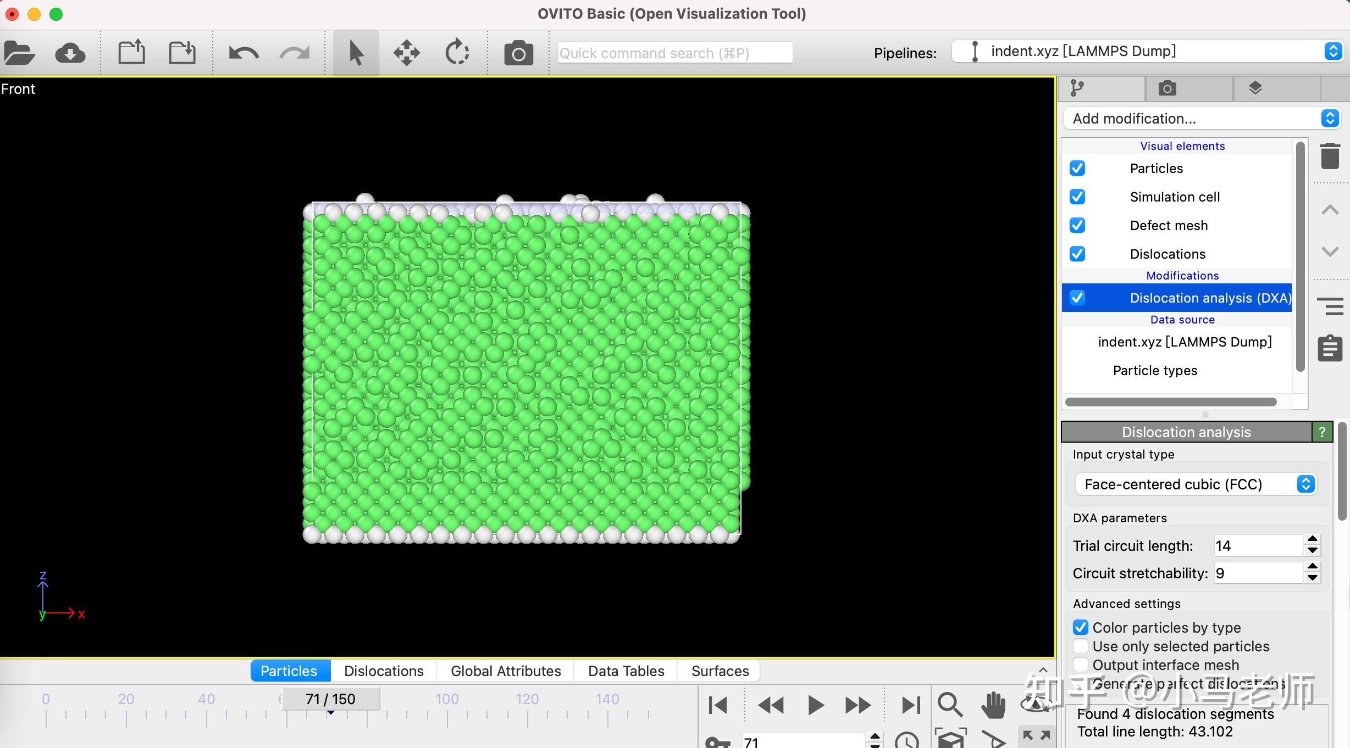Select the move translate tool icon
The width and height of the screenshot is (1350, 748).
(406, 53)
